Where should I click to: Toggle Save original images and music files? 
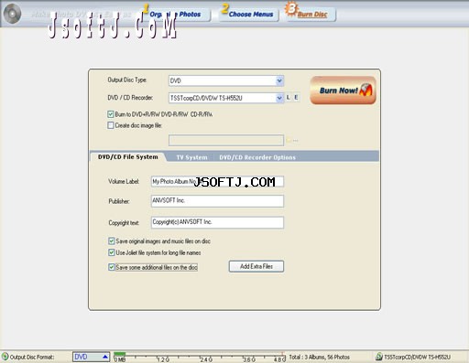[112, 241]
